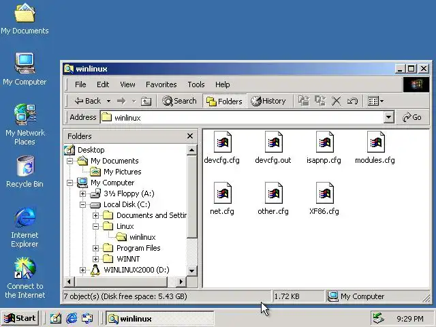Click the winlinux taskbar button
This screenshot has width=436, height=327.
(160, 318)
